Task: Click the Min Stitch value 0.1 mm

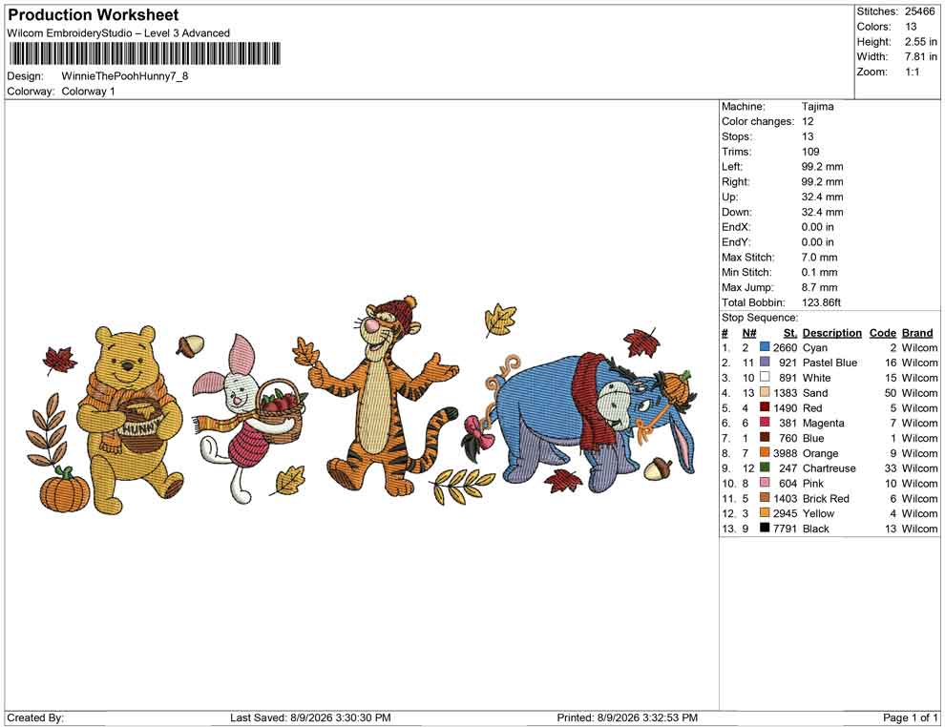Action: [x=820, y=272]
